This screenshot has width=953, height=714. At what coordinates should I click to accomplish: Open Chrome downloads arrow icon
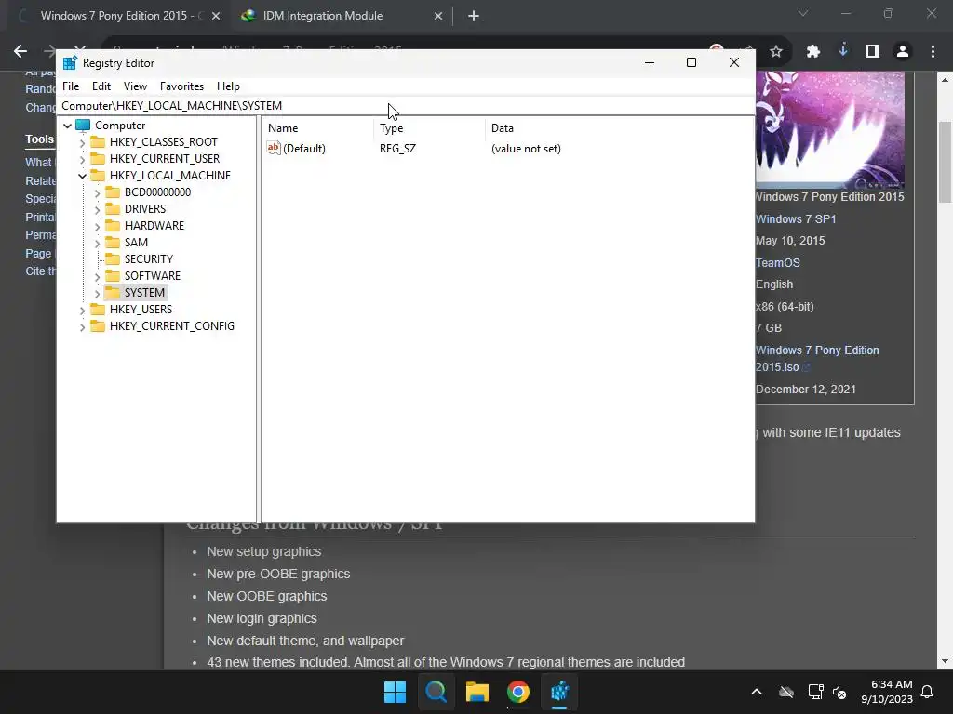pyautogui.click(x=843, y=51)
